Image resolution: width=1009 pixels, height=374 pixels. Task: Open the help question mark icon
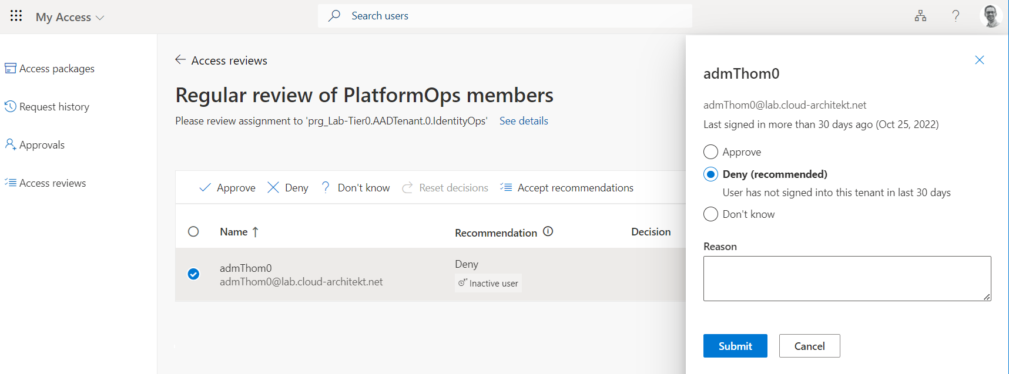956,16
